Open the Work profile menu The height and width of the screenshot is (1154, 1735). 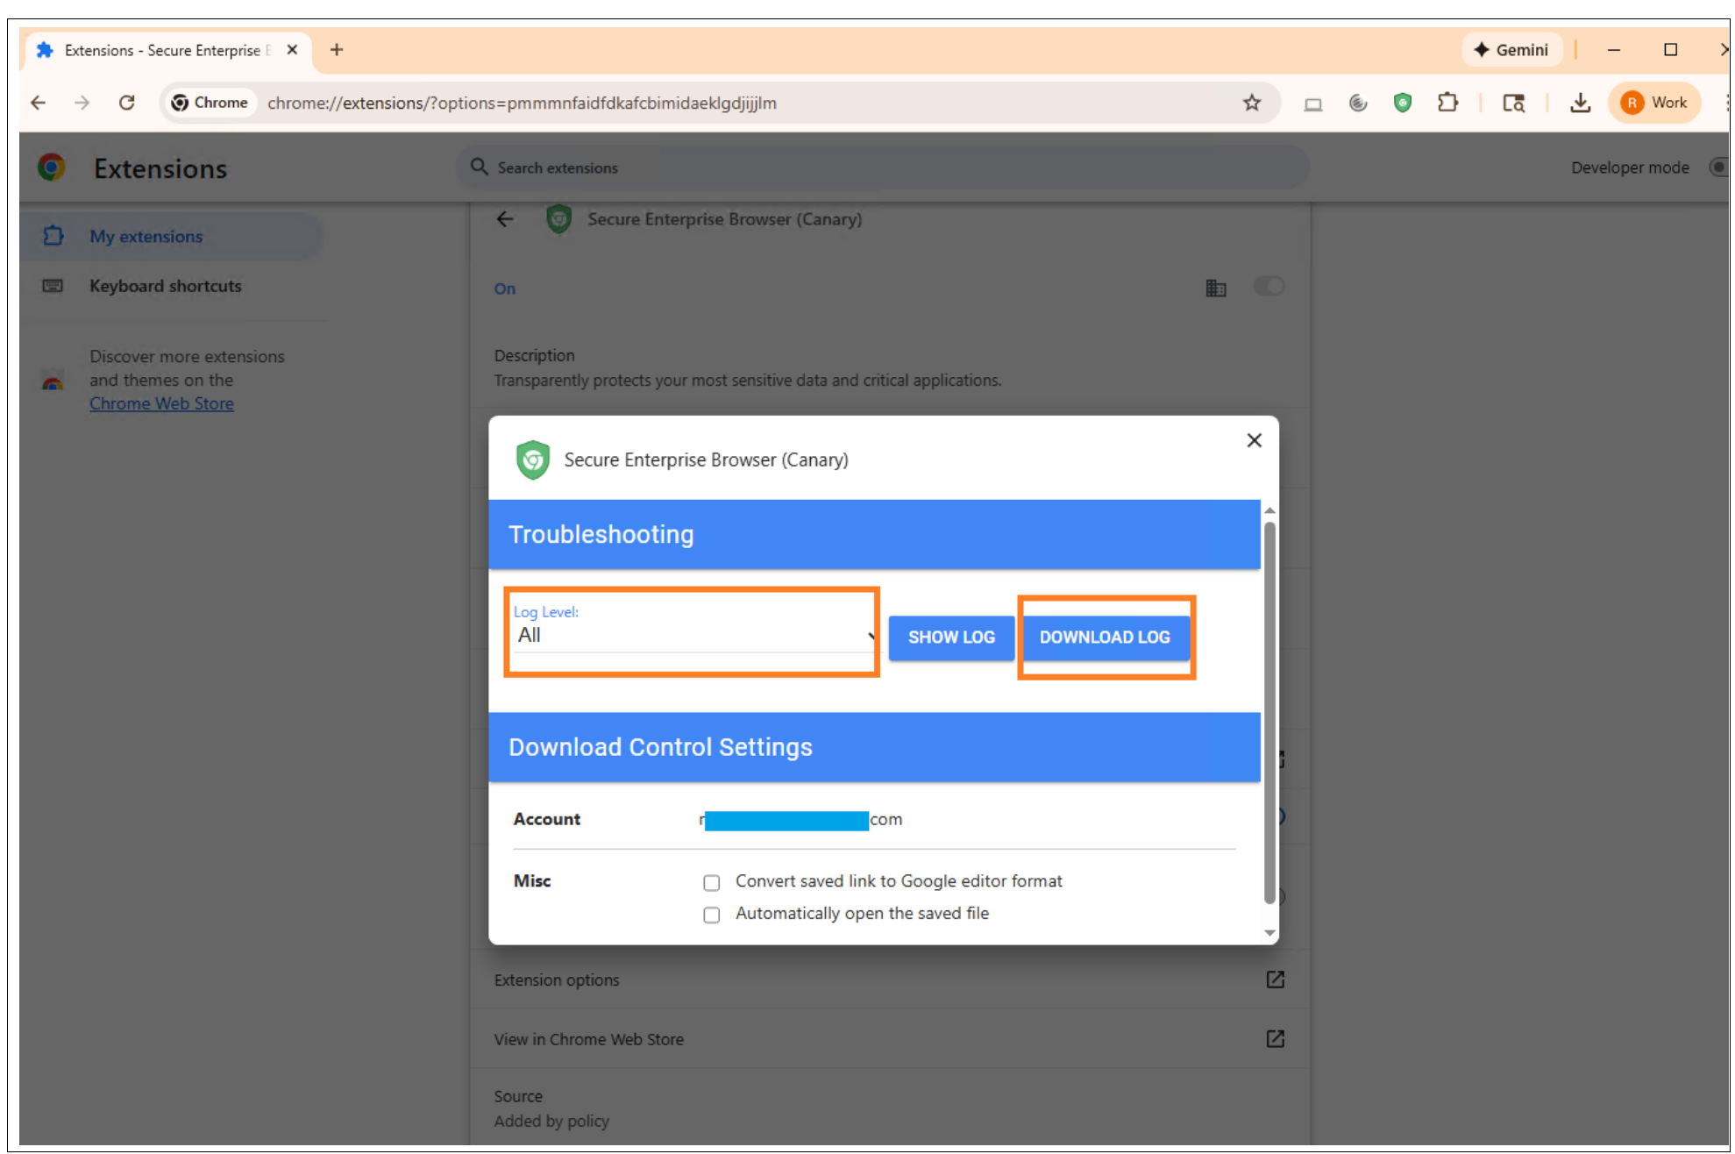coord(1653,103)
